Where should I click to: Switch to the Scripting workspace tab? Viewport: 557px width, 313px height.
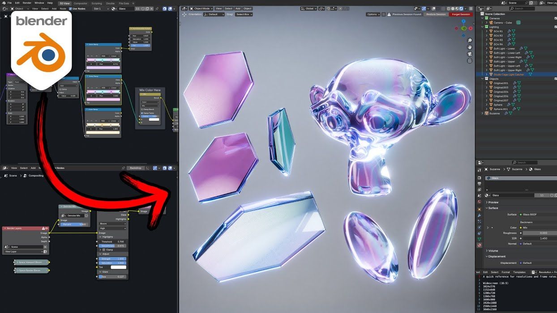[97, 3]
